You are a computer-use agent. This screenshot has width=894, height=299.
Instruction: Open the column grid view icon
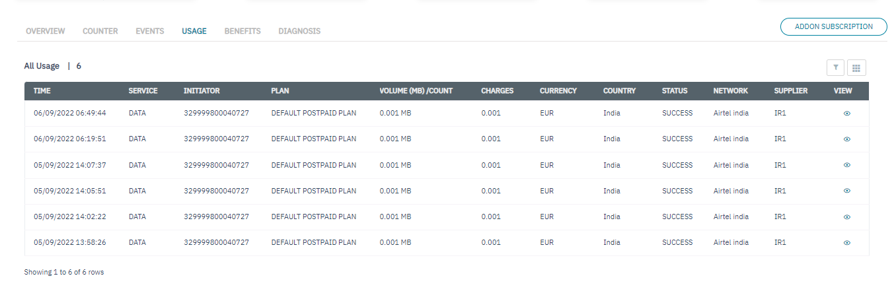(x=856, y=67)
